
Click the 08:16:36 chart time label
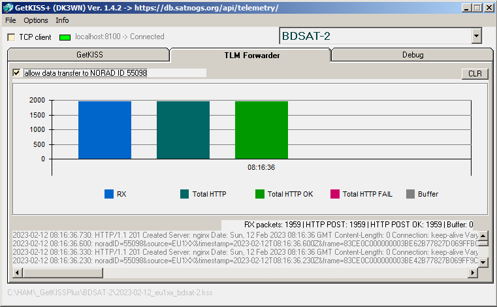click(261, 167)
